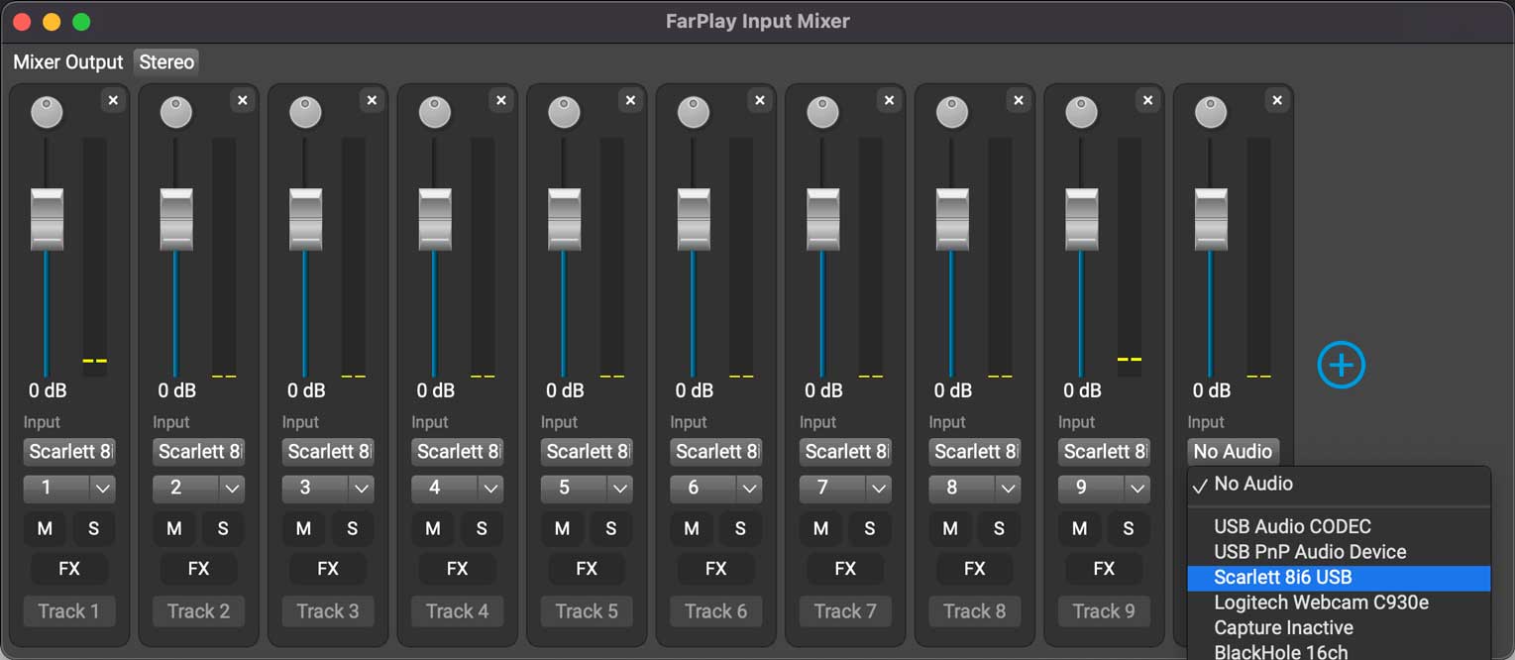
Task: Click the pan knob on channel 7
Action: 822,113
